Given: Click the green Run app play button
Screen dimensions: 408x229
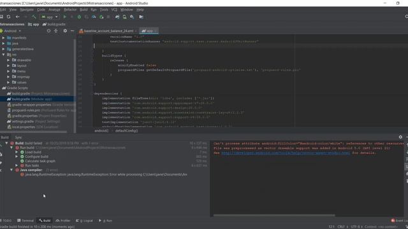Looking at the screenshot, I should (65, 17).
